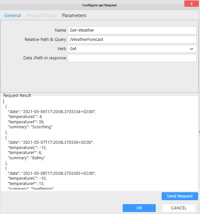200x214 pixels.
Task: Expand the Verb dropdown chevron arrow
Action: coord(191,49)
